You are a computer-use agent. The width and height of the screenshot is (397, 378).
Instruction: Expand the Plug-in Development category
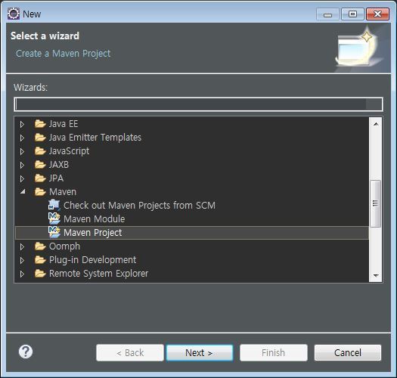22,260
